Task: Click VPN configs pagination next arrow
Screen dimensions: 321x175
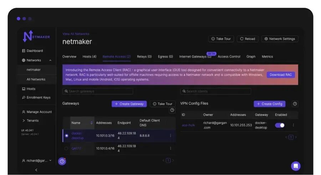Action: pos(296,137)
